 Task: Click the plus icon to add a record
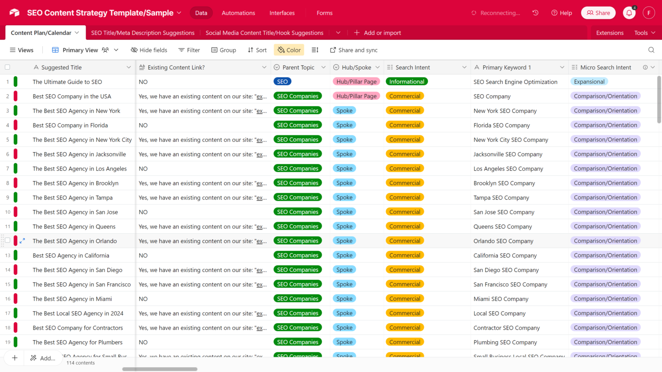click(x=15, y=358)
